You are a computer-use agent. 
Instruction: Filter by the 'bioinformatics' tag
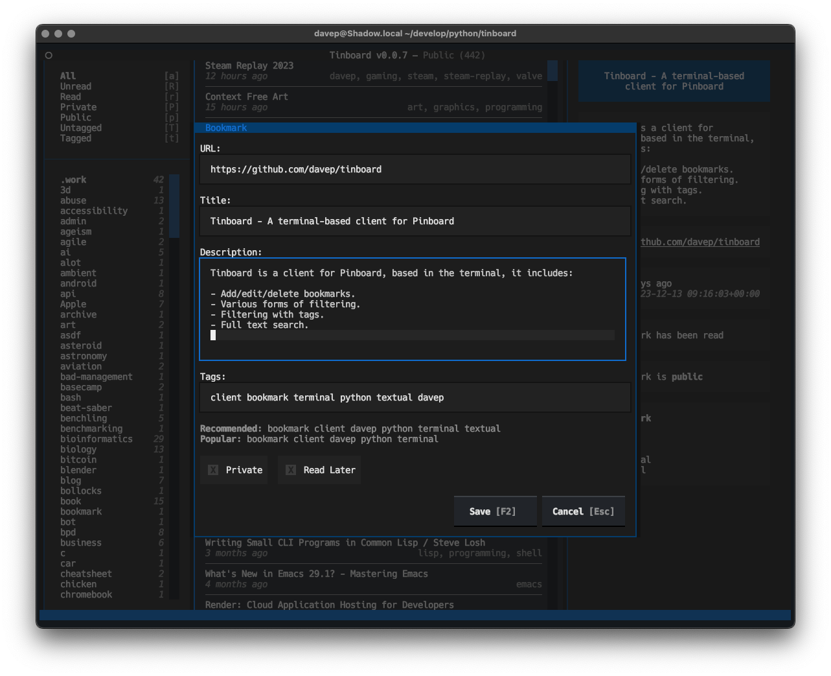coord(112,439)
